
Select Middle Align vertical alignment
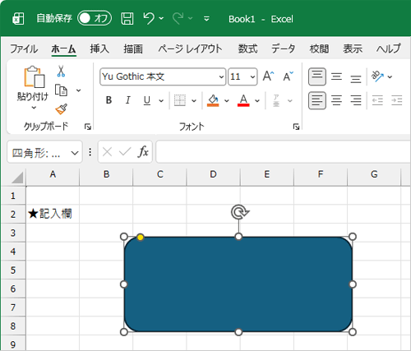(336, 76)
